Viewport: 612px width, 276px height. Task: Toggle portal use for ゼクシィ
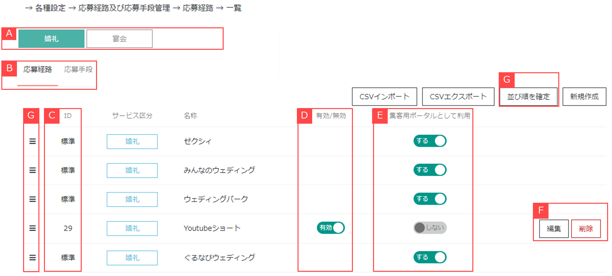point(430,141)
